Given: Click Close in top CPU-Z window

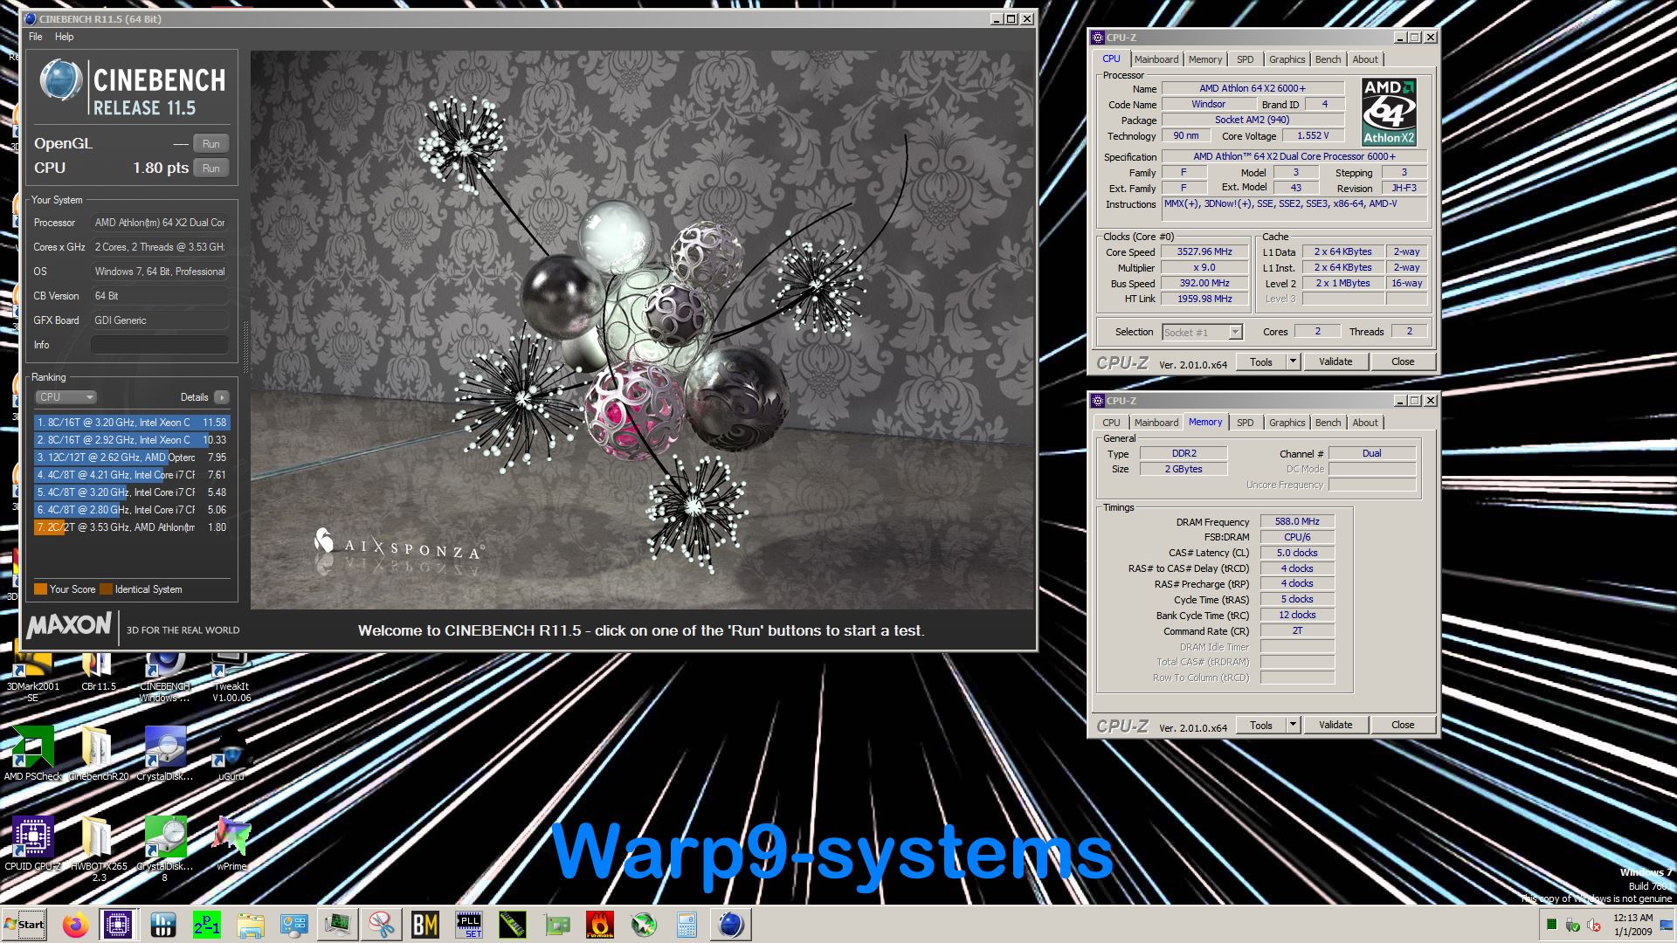Looking at the screenshot, I should (x=1403, y=361).
